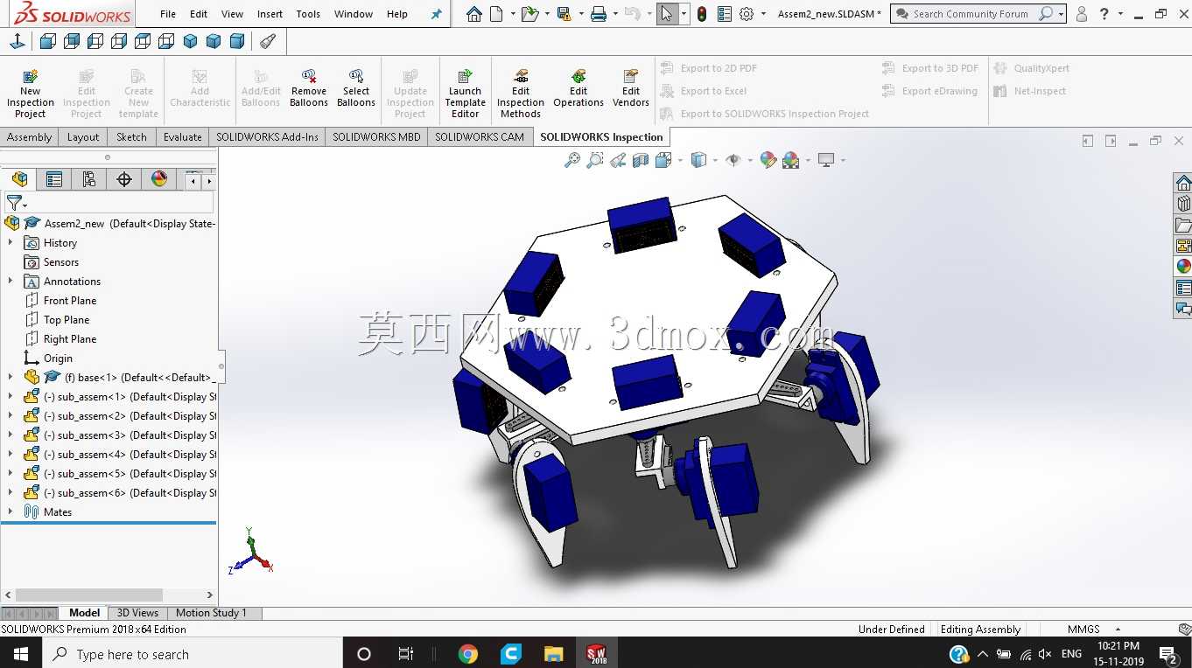
Task: Expand the History tree node
Action: coord(11,243)
